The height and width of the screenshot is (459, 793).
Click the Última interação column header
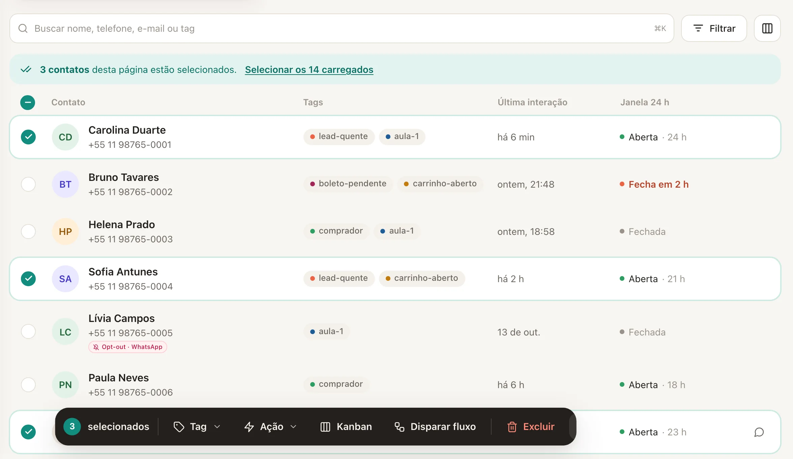(532, 102)
